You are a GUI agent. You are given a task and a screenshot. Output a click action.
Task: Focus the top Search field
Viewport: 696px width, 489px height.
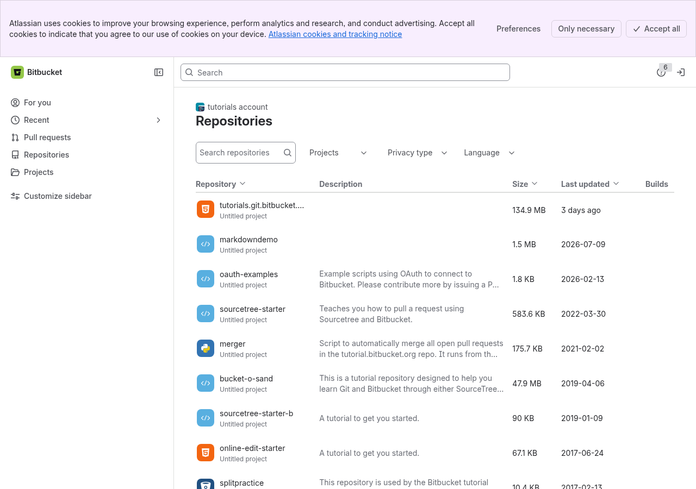pyautogui.click(x=345, y=72)
